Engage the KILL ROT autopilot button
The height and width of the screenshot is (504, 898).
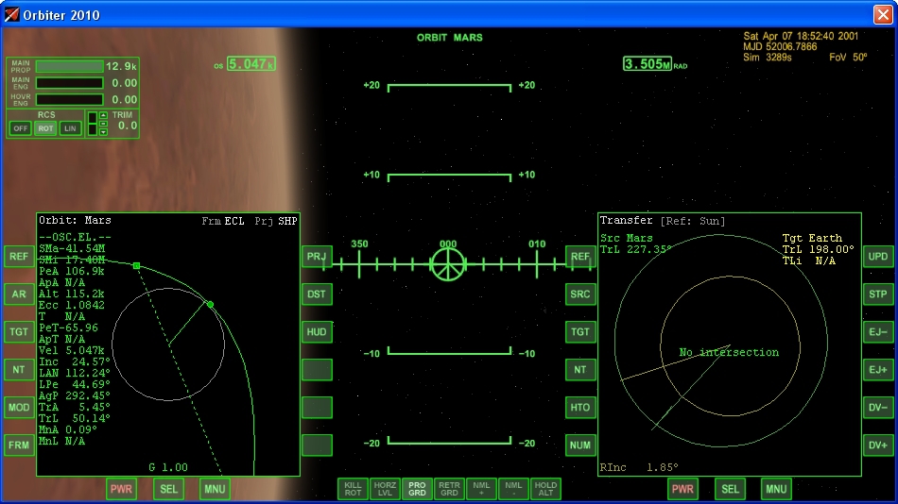point(354,488)
